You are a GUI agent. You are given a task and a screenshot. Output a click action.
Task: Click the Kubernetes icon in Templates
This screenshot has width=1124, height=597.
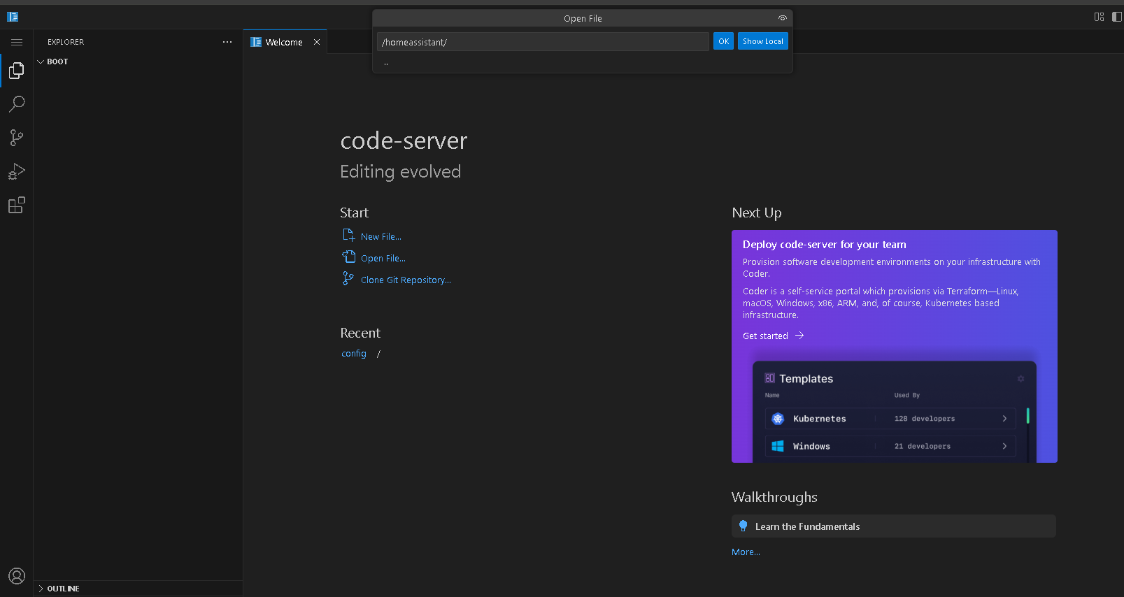tap(778, 419)
